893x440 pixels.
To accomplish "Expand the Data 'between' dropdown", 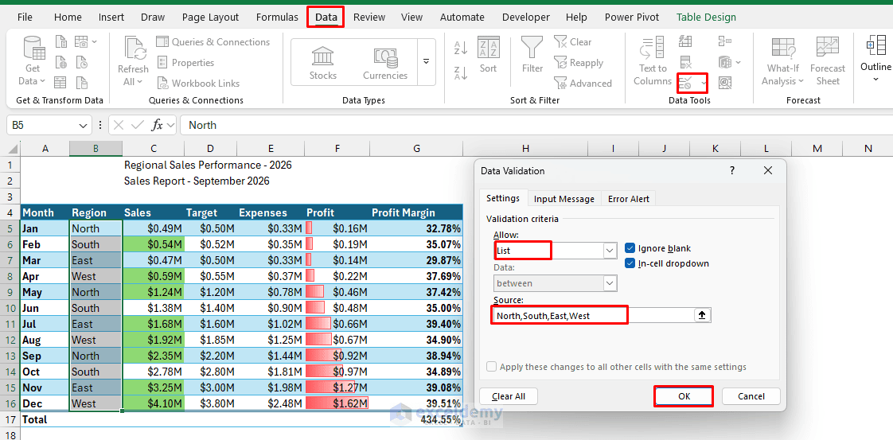I will (610, 283).
